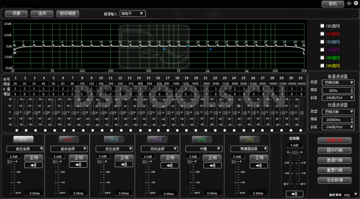
Task: Open the 选项 menu
Action: pos(42,13)
